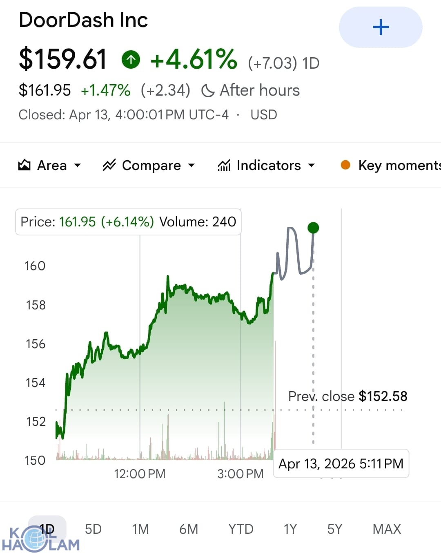Click the Compare trend-lines icon
This screenshot has width=441, height=553.
click(109, 165)
